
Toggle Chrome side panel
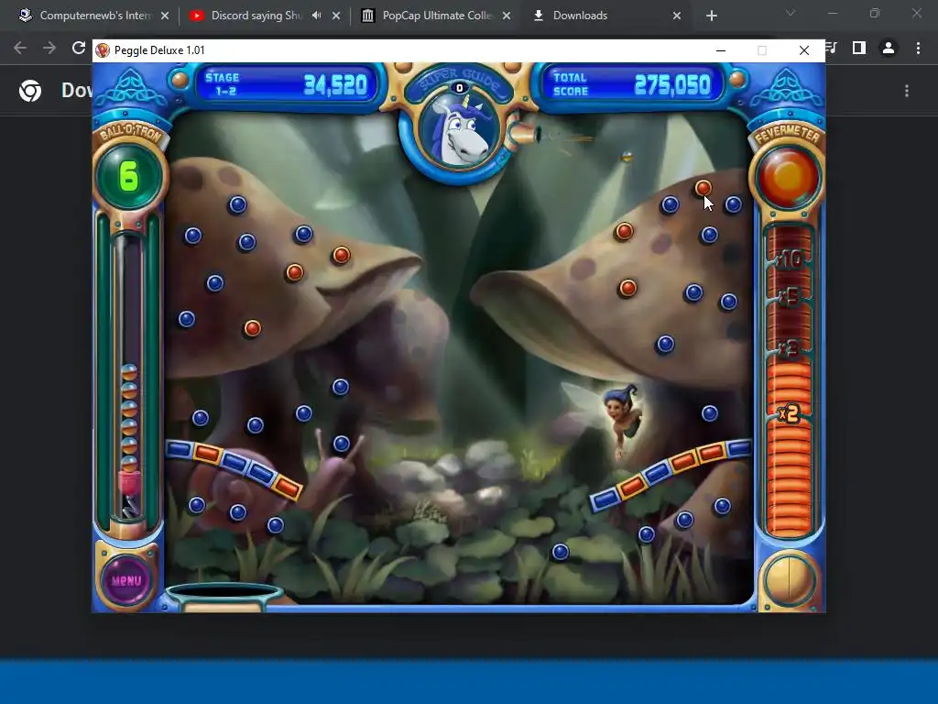point(859,48)
